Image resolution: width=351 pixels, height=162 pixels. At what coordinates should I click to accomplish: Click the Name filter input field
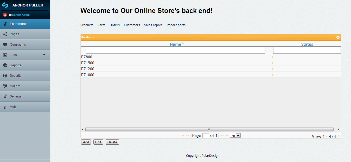[175, 50]
